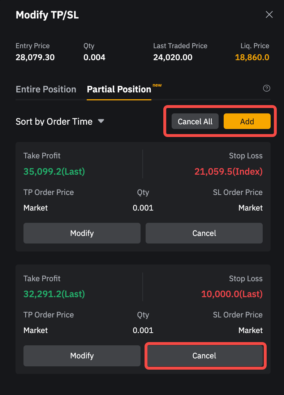Click the help question mark icon
The image size is (284, 395).
tap(267, 88)
